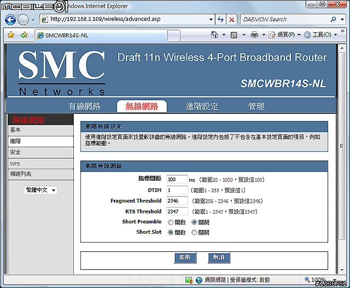Click the vertical scrollbar up arrow
This screenshot has width=350, height=288.
click(x=342, y=48)
